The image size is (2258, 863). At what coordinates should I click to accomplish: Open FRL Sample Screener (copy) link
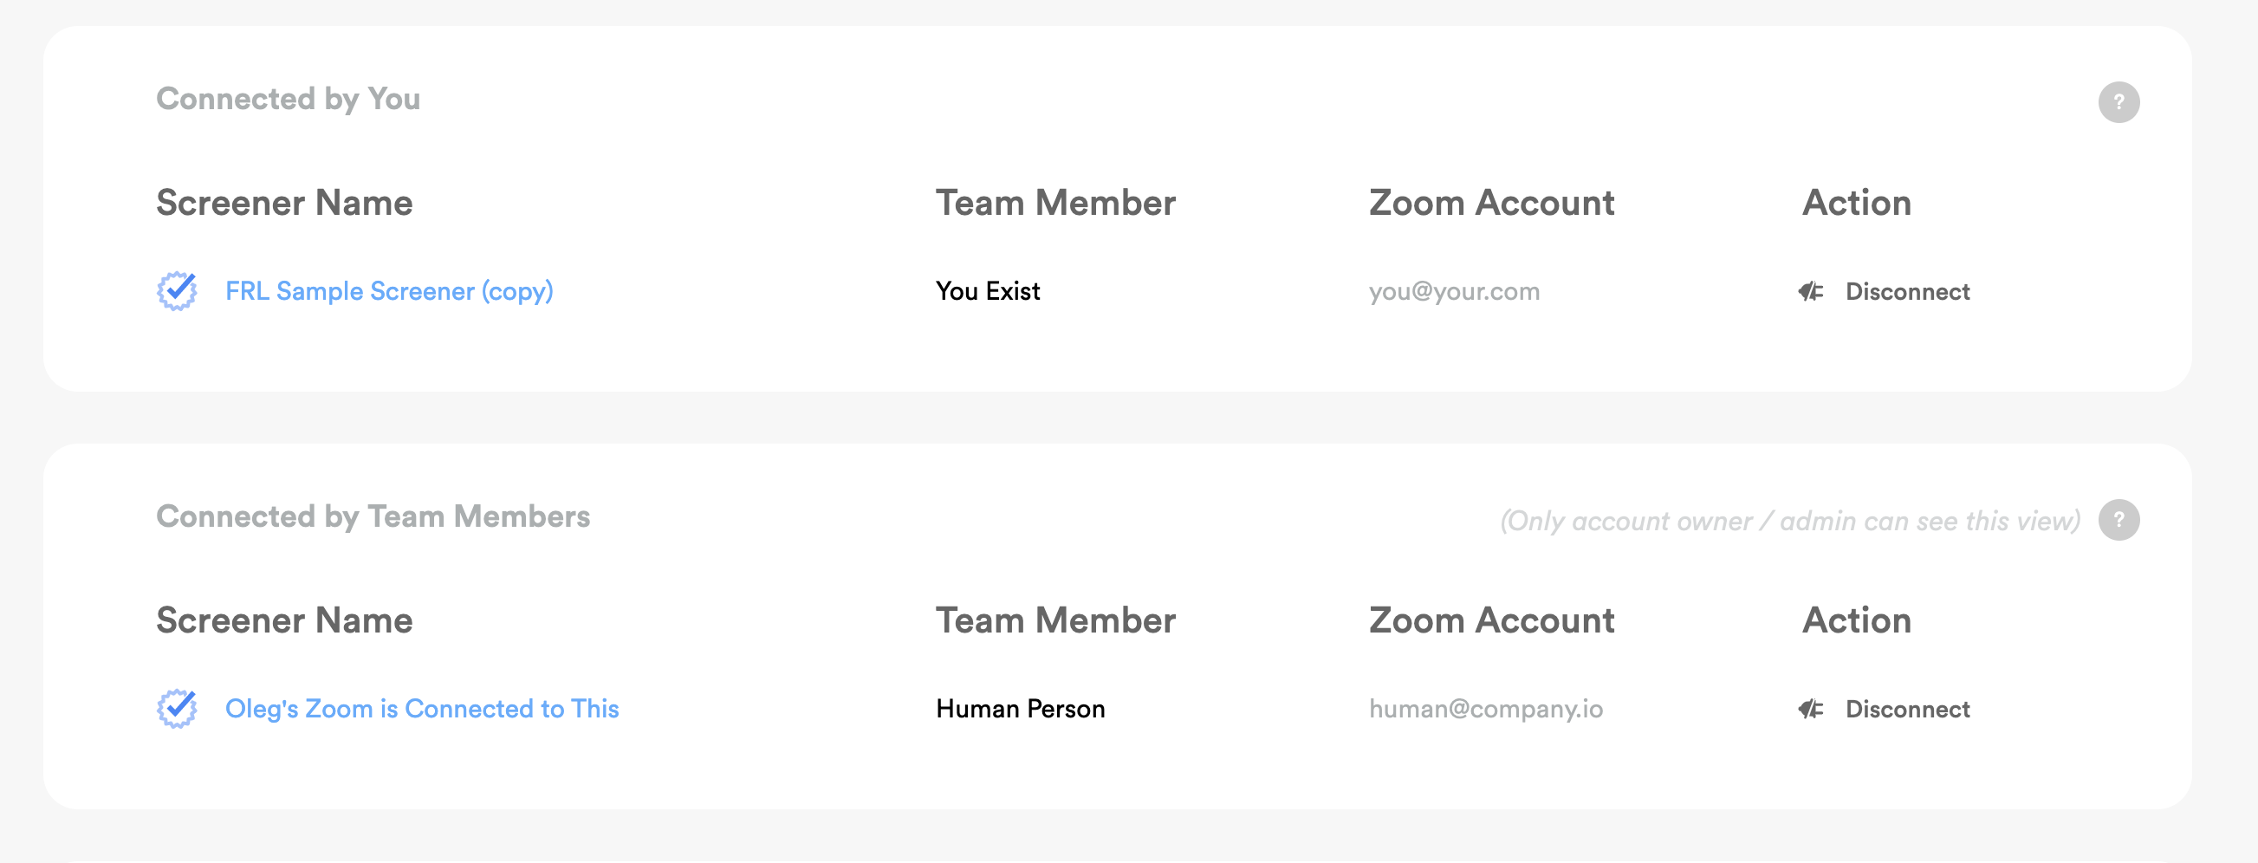click(x=388, y=291)
